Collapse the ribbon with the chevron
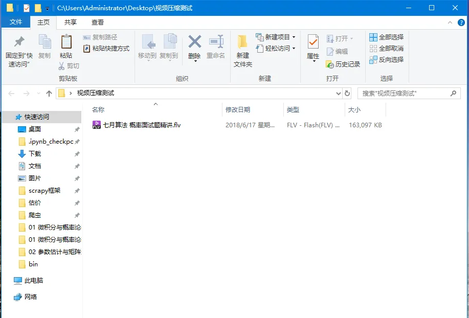469x318 pixels. pyautogui.click(x=450, y=22)
